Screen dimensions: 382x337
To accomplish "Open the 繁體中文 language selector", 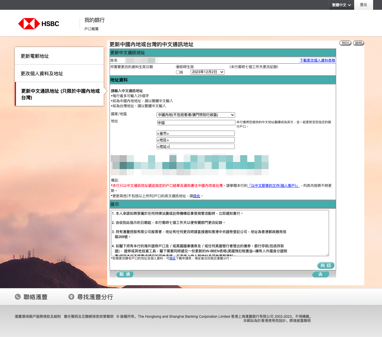I will point(341,5).
